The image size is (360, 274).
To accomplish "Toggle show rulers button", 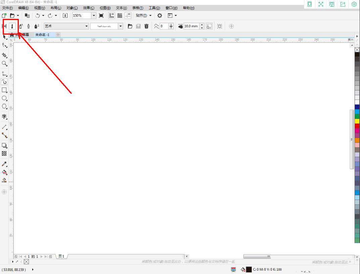I will click(x=111, y=15).
